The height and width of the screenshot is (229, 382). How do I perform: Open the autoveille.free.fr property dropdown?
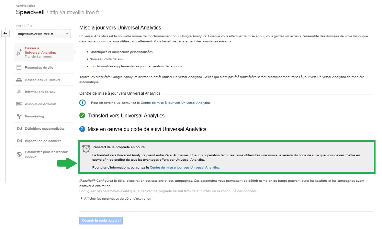[x=43, y=34]
